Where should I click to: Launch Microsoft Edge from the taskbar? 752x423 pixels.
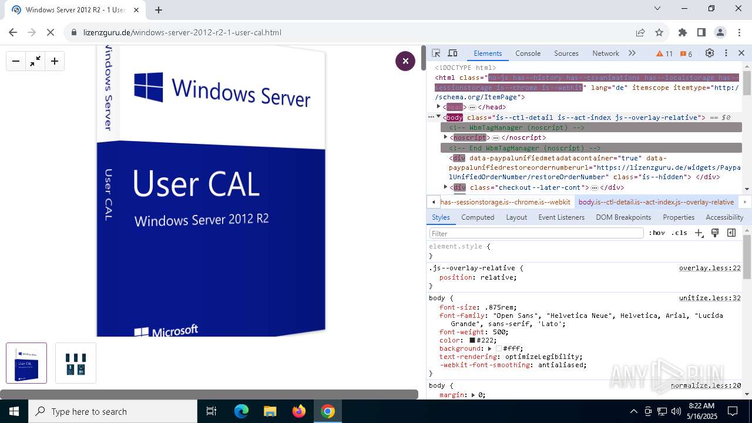click(x=241, y=411)
